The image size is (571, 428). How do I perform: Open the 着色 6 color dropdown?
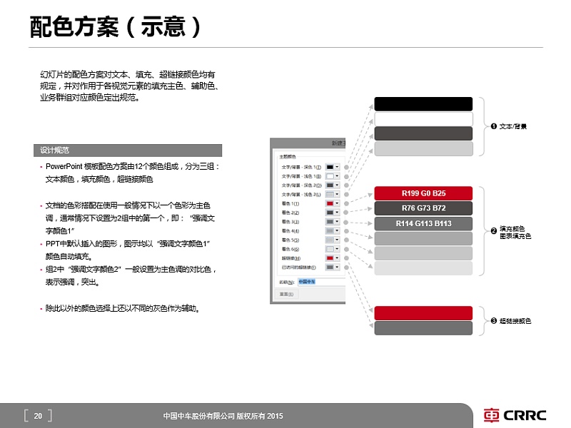(x=338, y=248)
